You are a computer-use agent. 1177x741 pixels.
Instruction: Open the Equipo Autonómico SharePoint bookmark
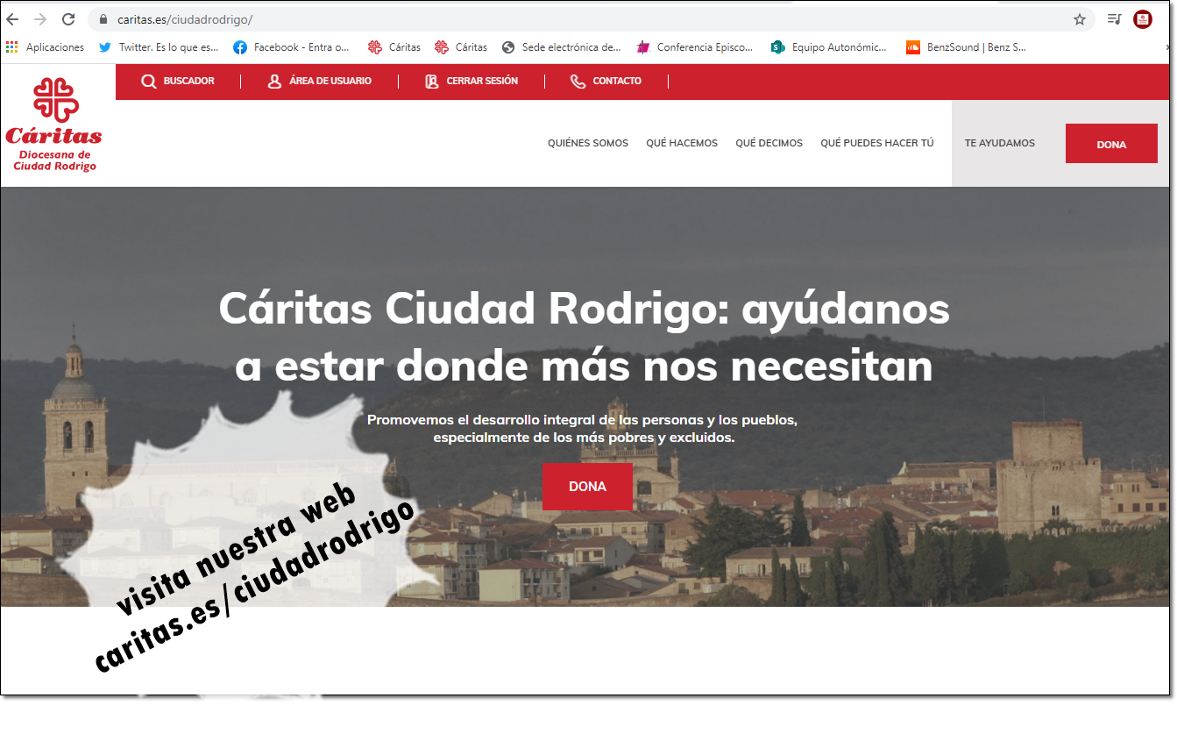[829, 47]
